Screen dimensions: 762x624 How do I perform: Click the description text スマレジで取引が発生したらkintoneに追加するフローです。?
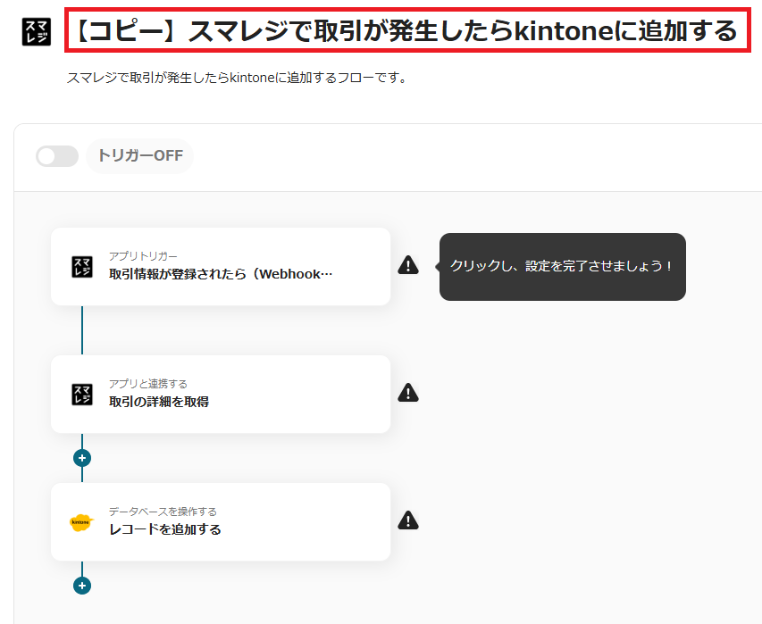tap(237, 78)
